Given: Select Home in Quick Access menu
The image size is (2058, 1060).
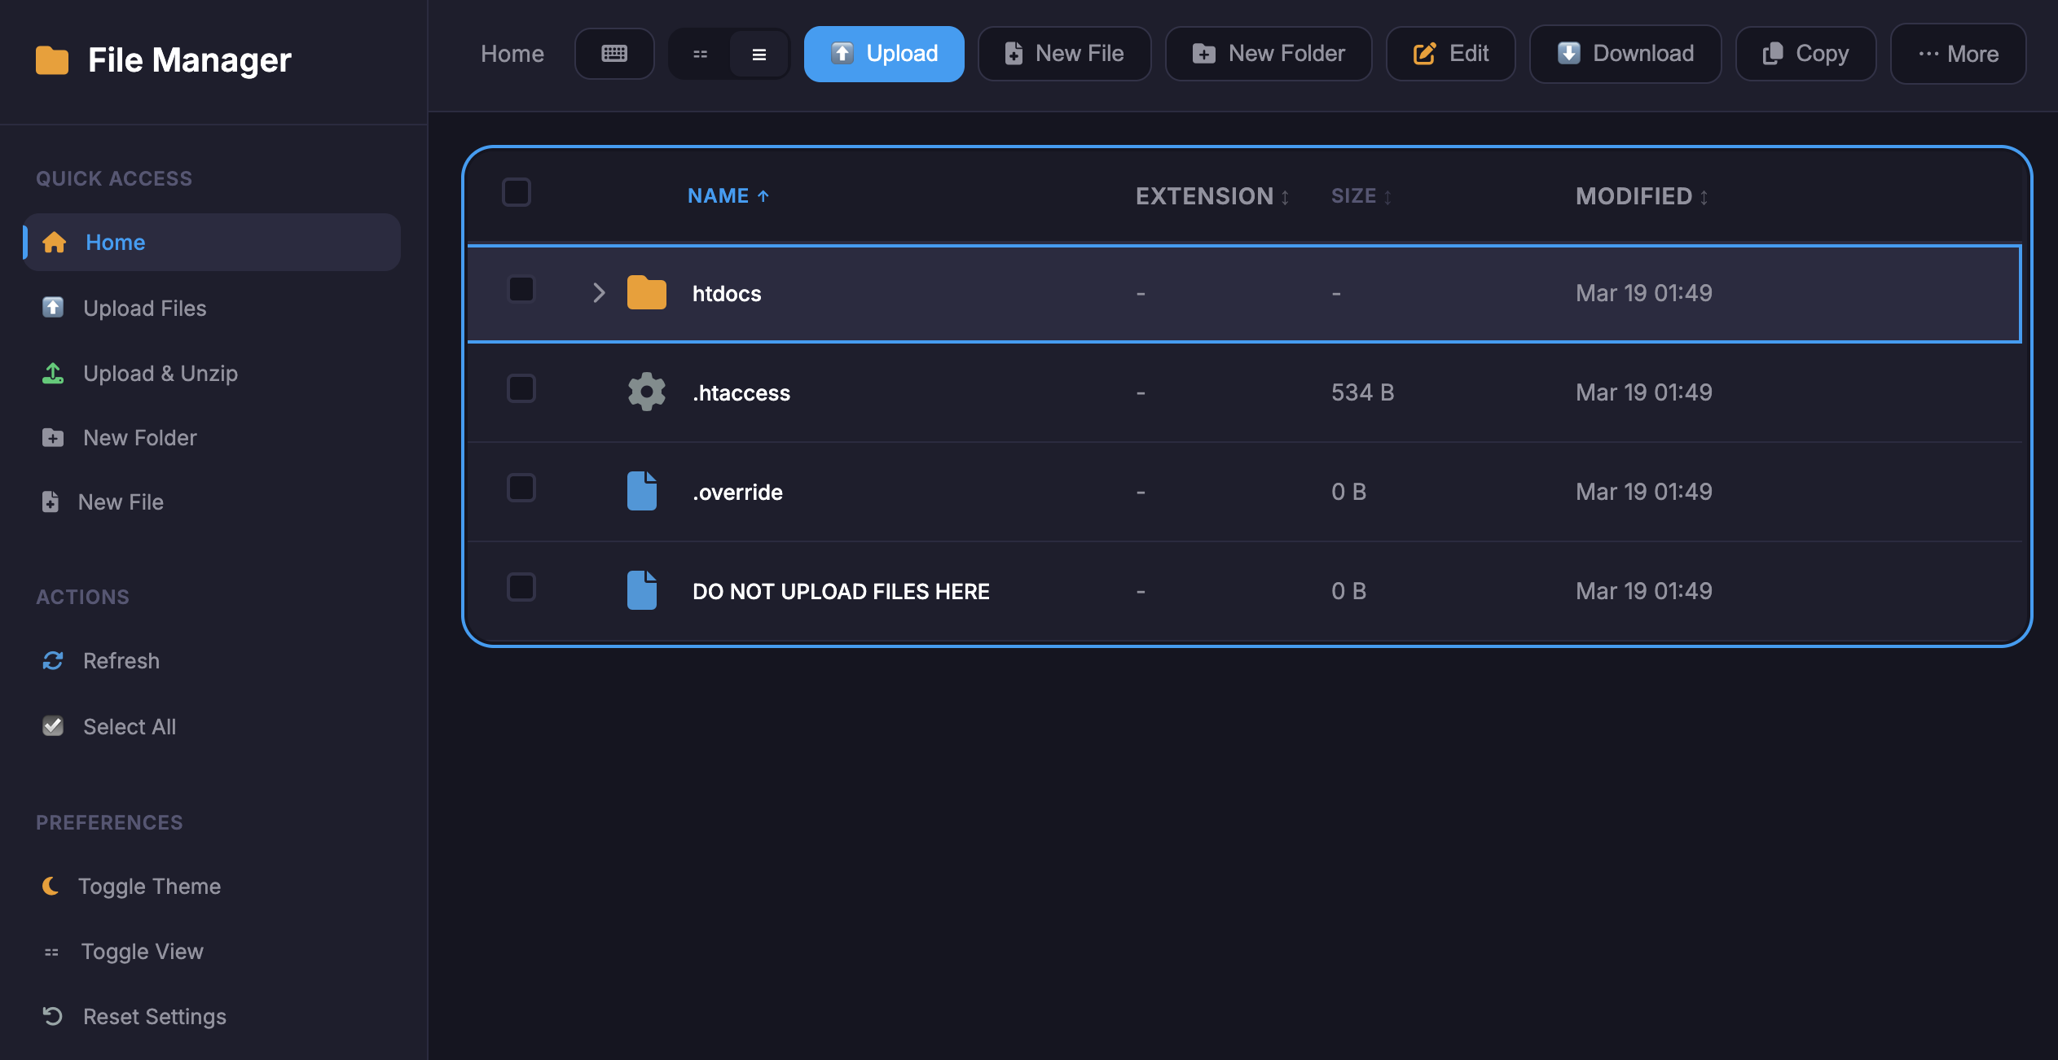Looking at the screenshot, I should [x=115, y=242].
